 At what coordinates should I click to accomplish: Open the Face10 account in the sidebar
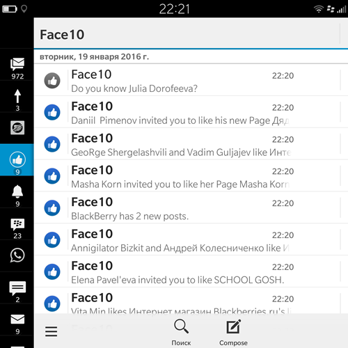(17, 160)
